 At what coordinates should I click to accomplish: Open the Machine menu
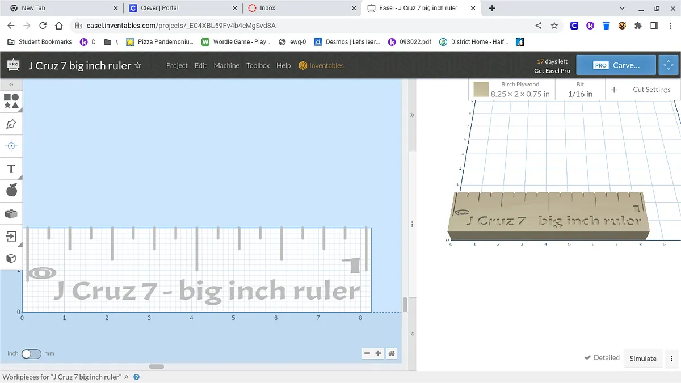(x=226, y=66)
